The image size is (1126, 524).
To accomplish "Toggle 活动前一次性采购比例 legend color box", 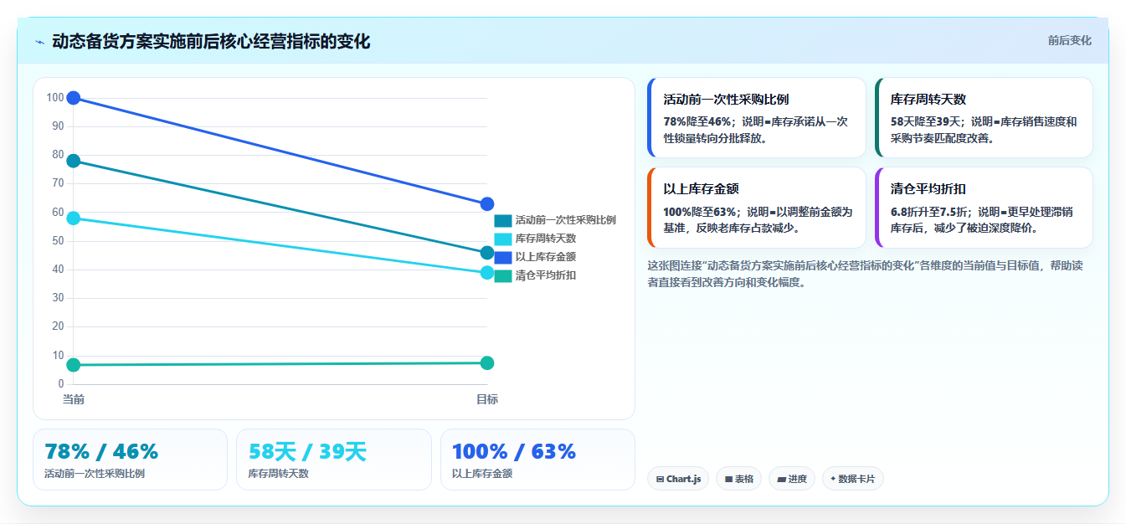I will [503, 220].
